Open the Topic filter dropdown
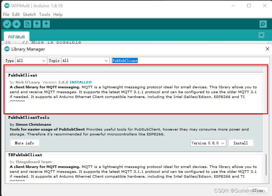 pos(85,61)
